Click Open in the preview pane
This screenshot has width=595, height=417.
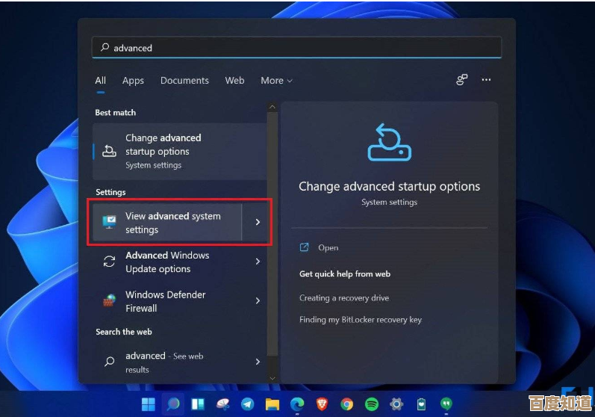328,247
